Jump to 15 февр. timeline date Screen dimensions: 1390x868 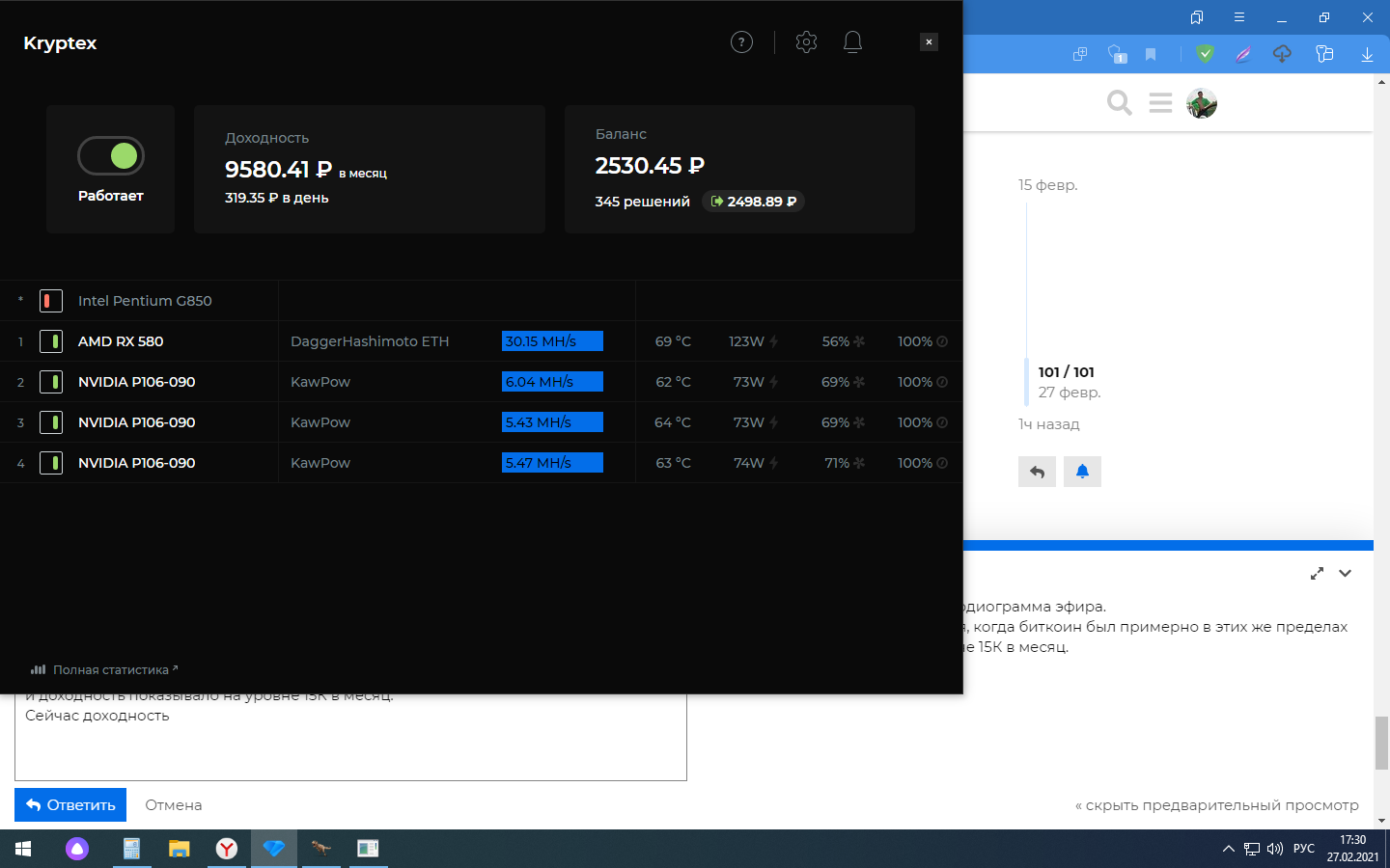coord(1047,185)
